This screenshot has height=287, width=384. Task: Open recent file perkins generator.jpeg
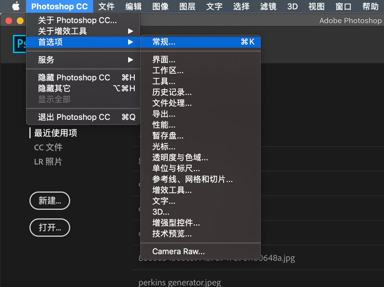[x=180, y=283]
